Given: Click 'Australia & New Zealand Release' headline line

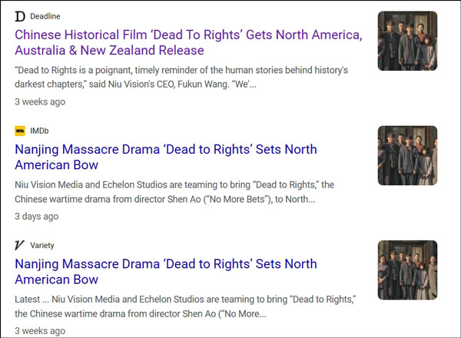Looking at the screenshot, I should click(109, 51).
